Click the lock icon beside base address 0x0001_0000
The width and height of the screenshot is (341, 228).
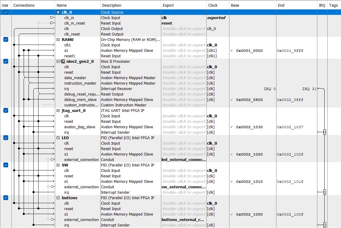tap(232, 50)
